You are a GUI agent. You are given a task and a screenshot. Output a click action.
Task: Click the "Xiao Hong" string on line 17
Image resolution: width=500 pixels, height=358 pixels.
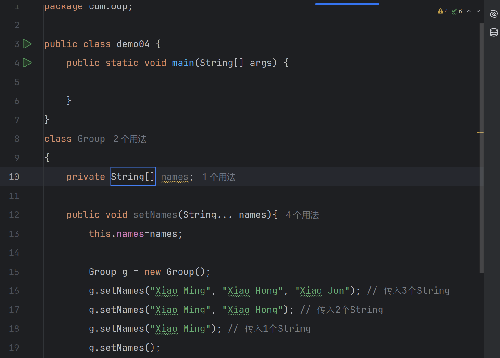pyautogui.click(x=253, y=310)
